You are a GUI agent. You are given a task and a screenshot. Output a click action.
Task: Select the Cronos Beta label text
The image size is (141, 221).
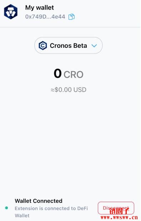click(69, 46)
